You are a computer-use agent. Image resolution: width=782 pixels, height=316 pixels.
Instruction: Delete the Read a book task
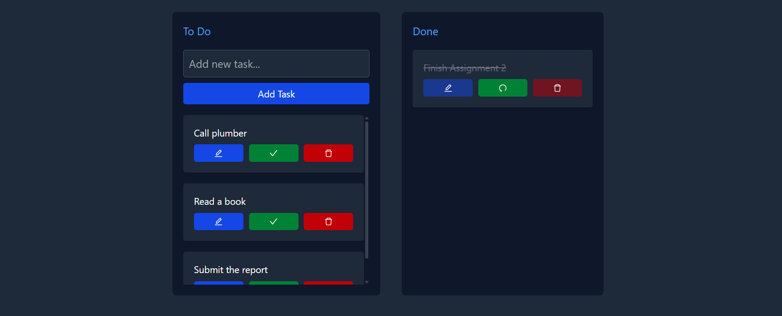click(x=328, y=222)
